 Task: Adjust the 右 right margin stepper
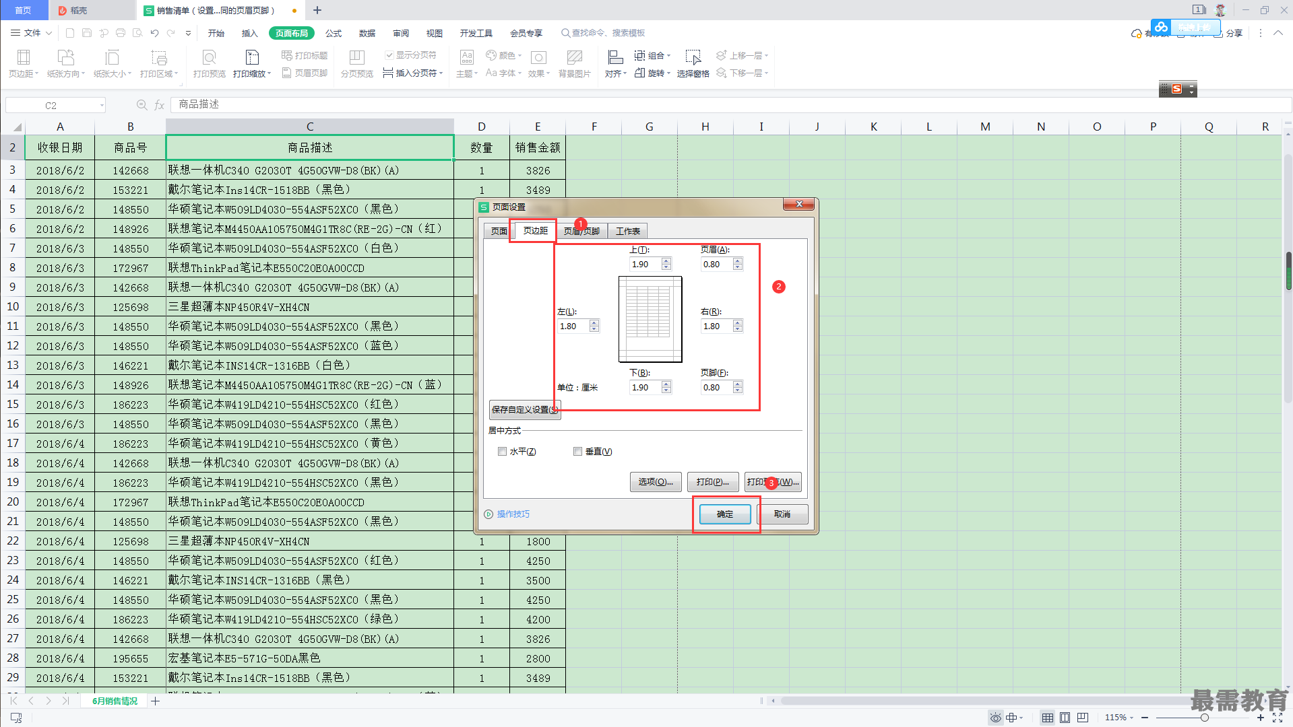click(738, 326)
